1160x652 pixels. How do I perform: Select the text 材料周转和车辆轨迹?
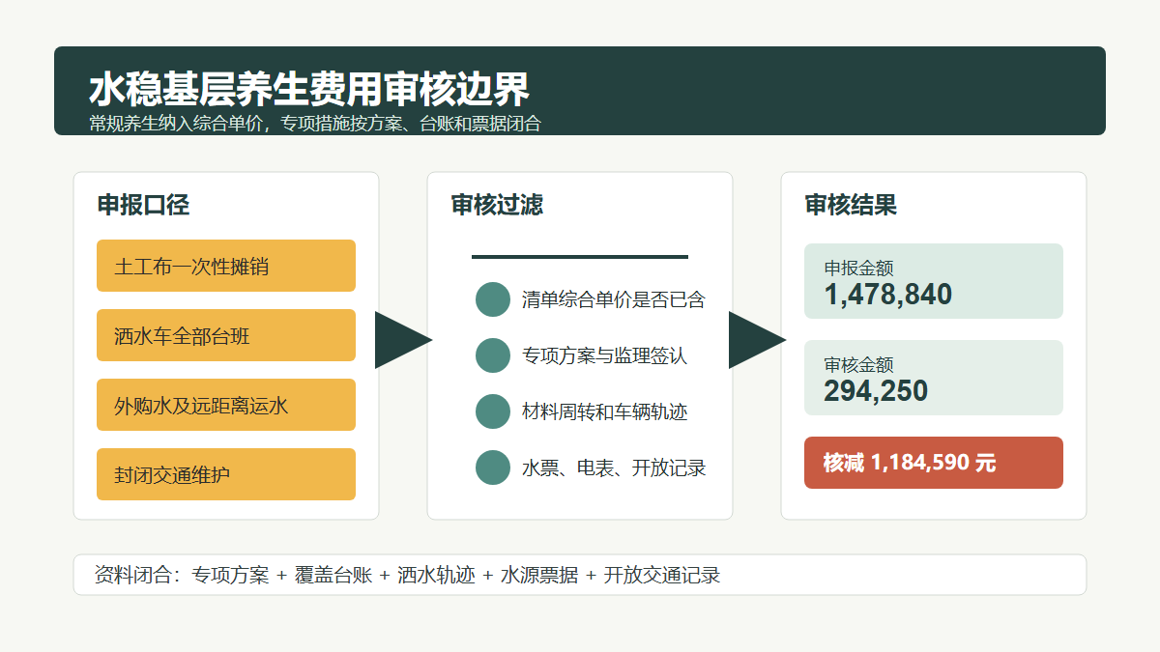tap(605, 411)
